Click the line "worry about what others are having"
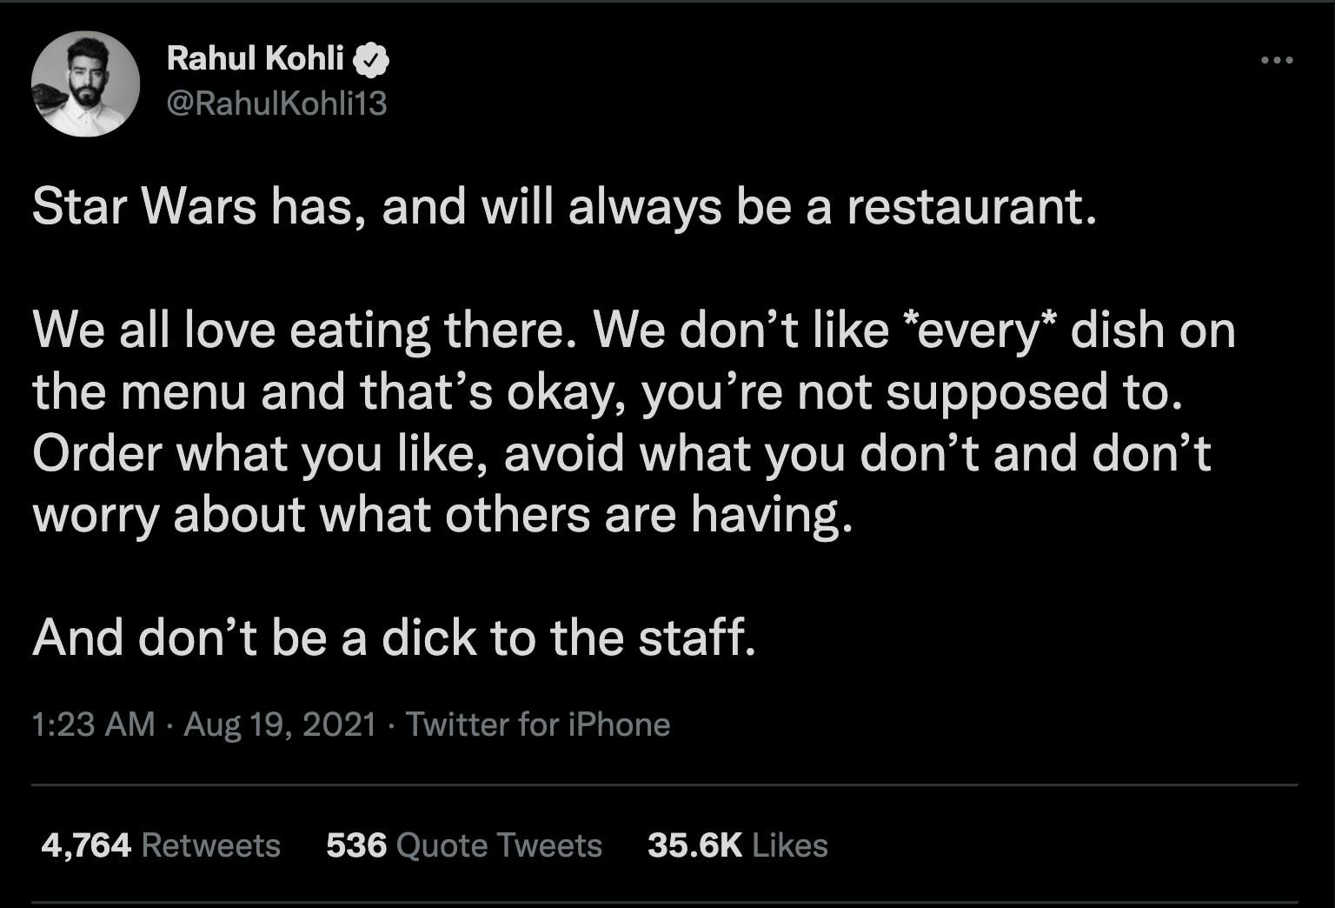 [x=442, y=515]
